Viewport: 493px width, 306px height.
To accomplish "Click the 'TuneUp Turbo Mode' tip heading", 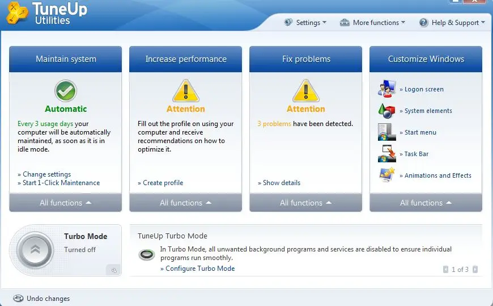I will point(172,236).
